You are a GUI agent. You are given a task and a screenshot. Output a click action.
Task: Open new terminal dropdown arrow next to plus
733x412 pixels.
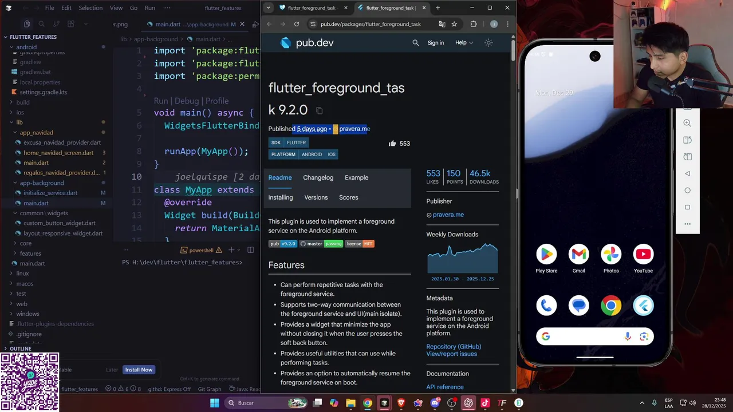click(x=239, y=250)
